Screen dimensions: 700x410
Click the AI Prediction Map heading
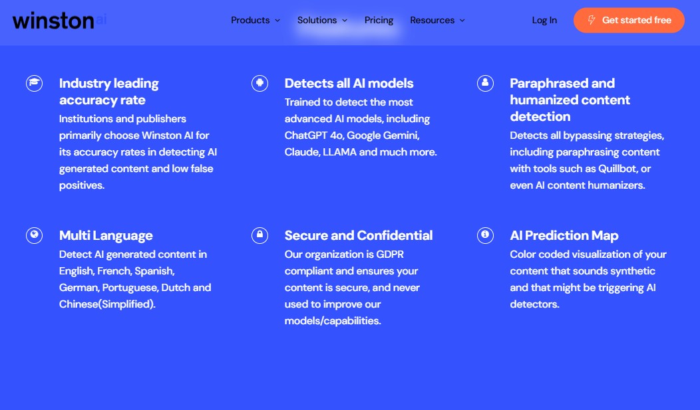click(x=564, y=235)
